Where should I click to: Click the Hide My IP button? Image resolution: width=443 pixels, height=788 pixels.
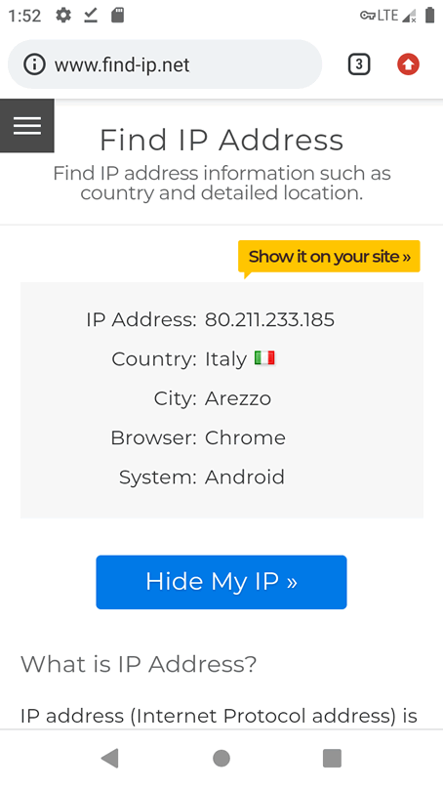(x=221, y=582)
